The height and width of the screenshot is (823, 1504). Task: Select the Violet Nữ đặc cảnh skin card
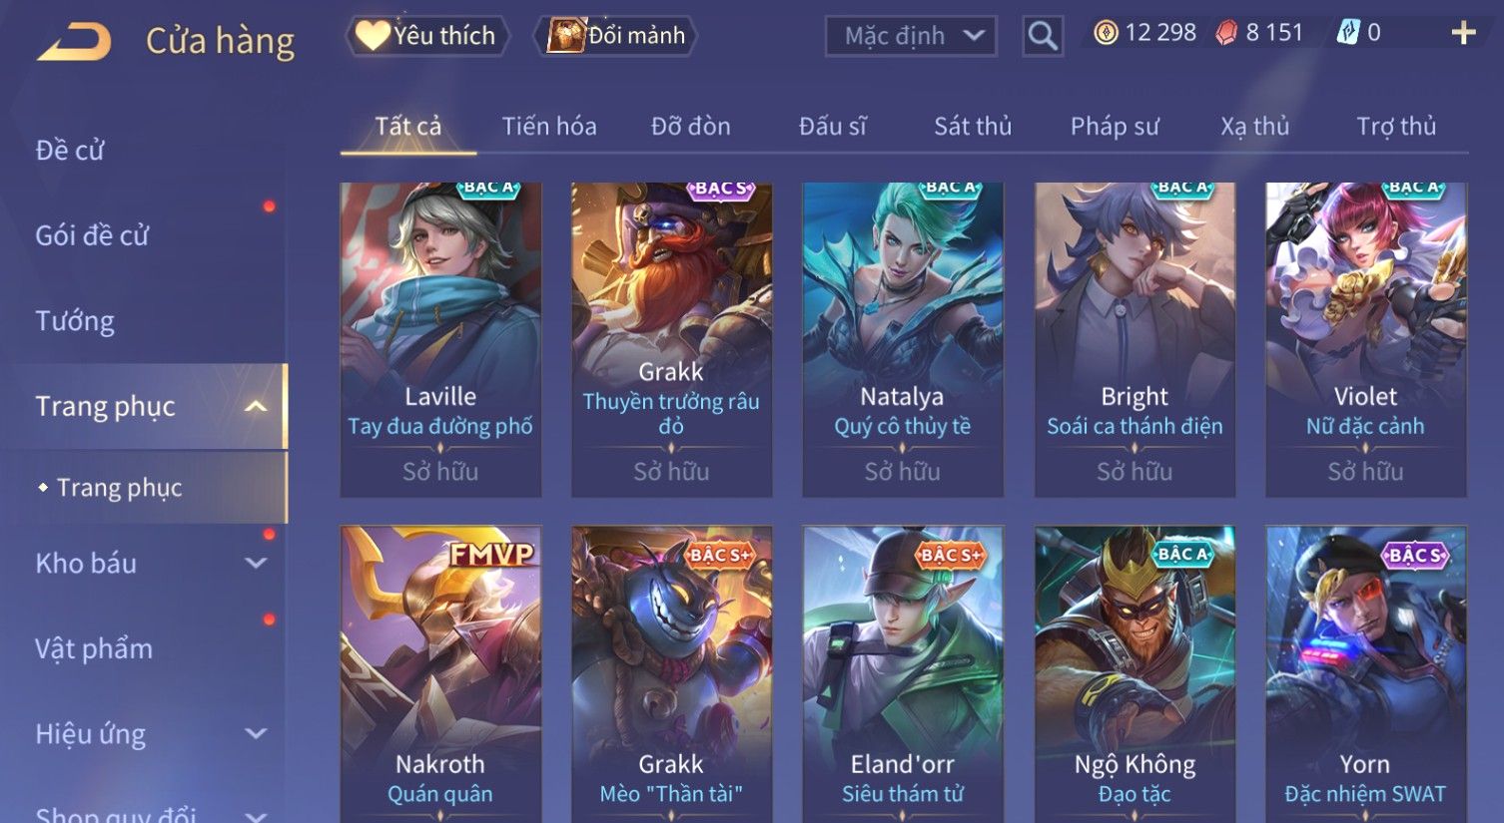pos(1365,339)
